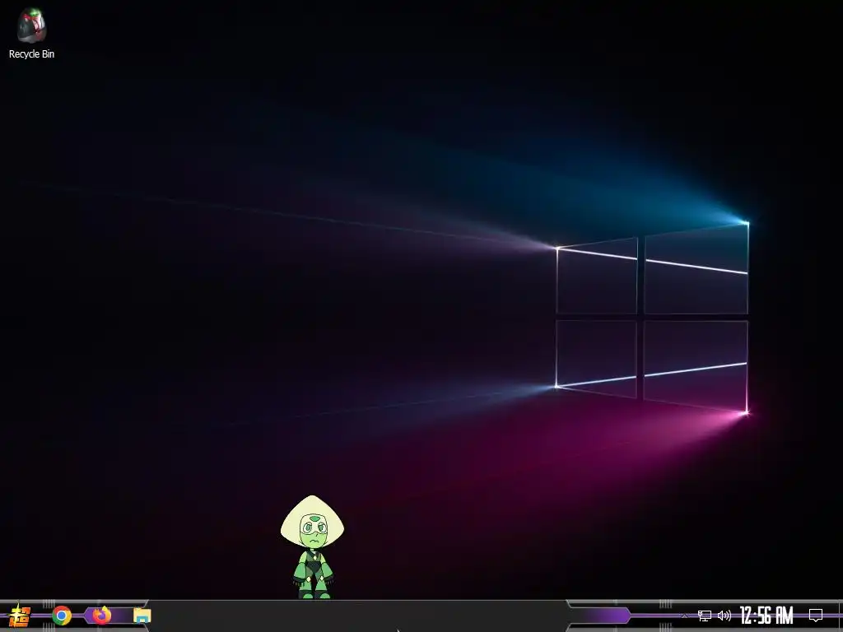
Task: Launch Google Chrome from the taskbar
Action: pos(62,616)
